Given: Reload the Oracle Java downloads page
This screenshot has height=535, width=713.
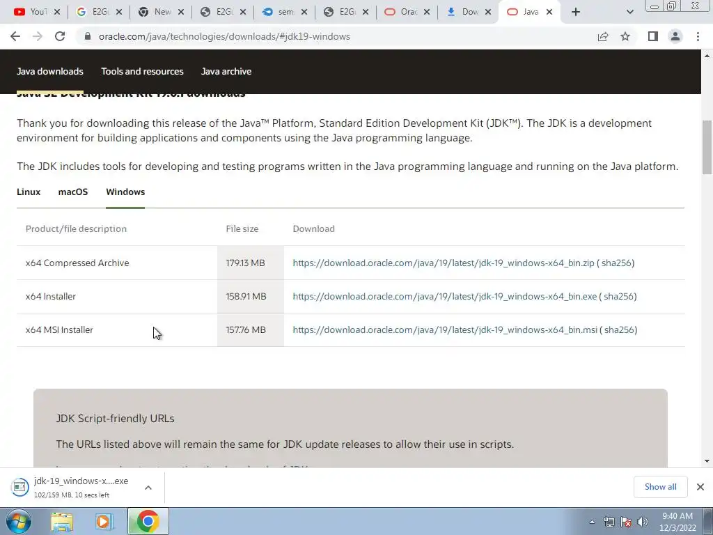Looking at the screenshot, I should [x=60, y=36].
